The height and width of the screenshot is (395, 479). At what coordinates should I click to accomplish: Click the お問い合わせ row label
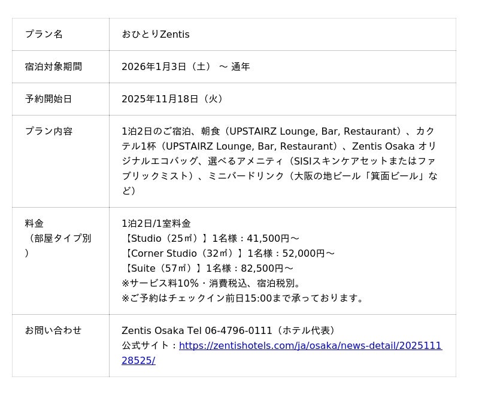(x=53, y=330)
